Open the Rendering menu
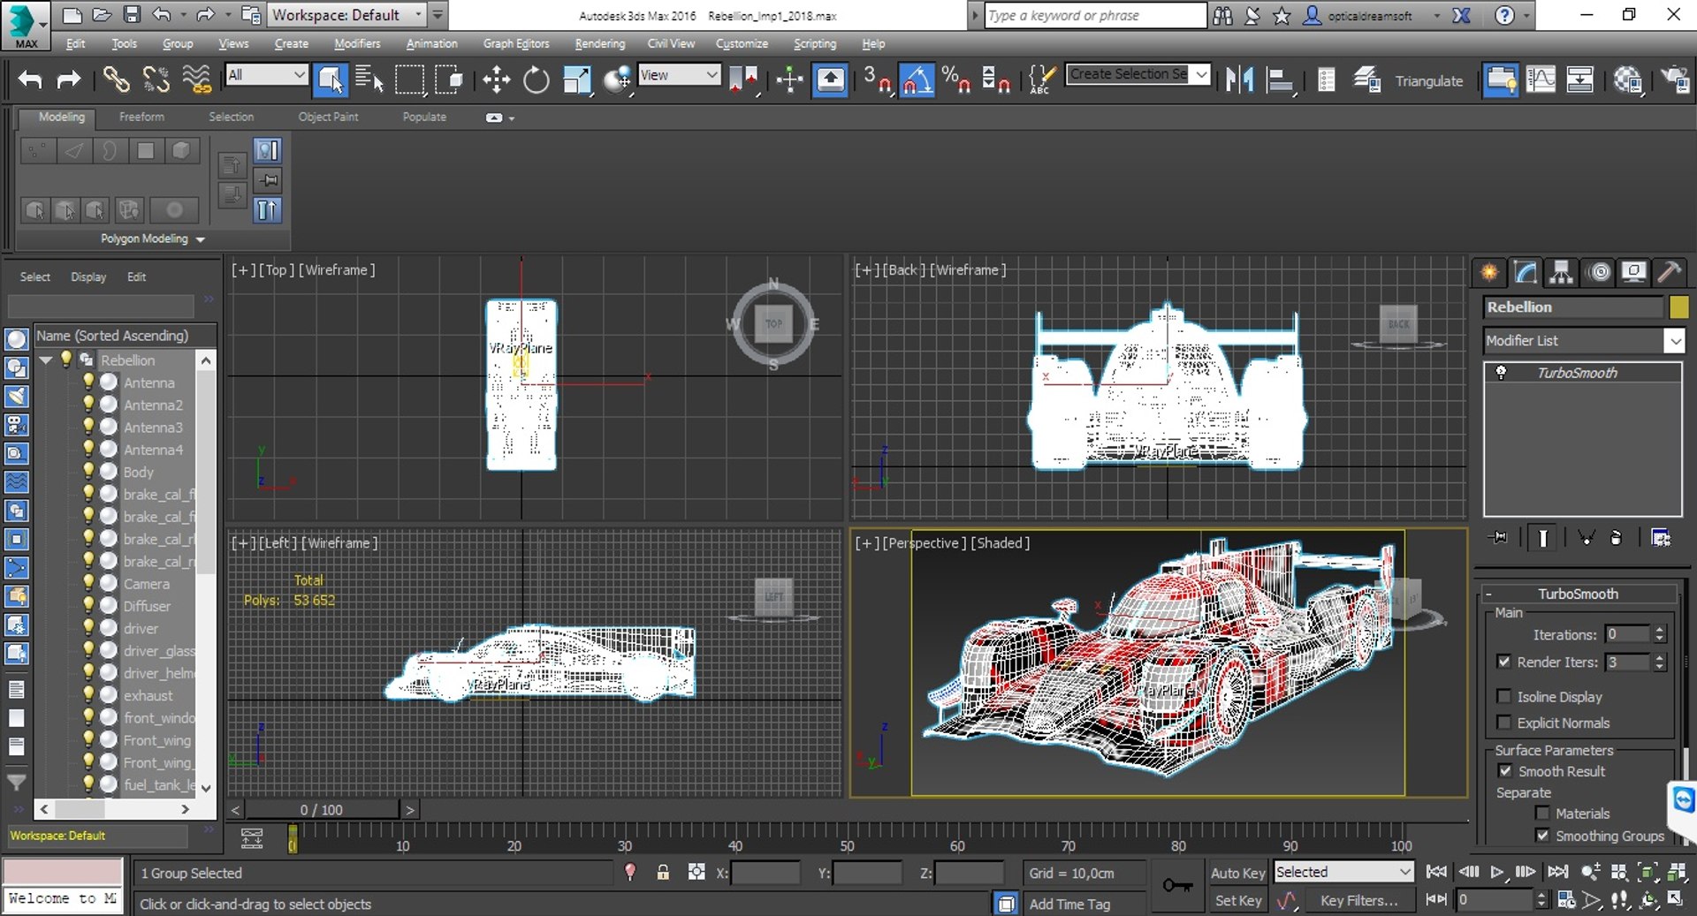The image size is (1697, 916). [x=599, y=43]
